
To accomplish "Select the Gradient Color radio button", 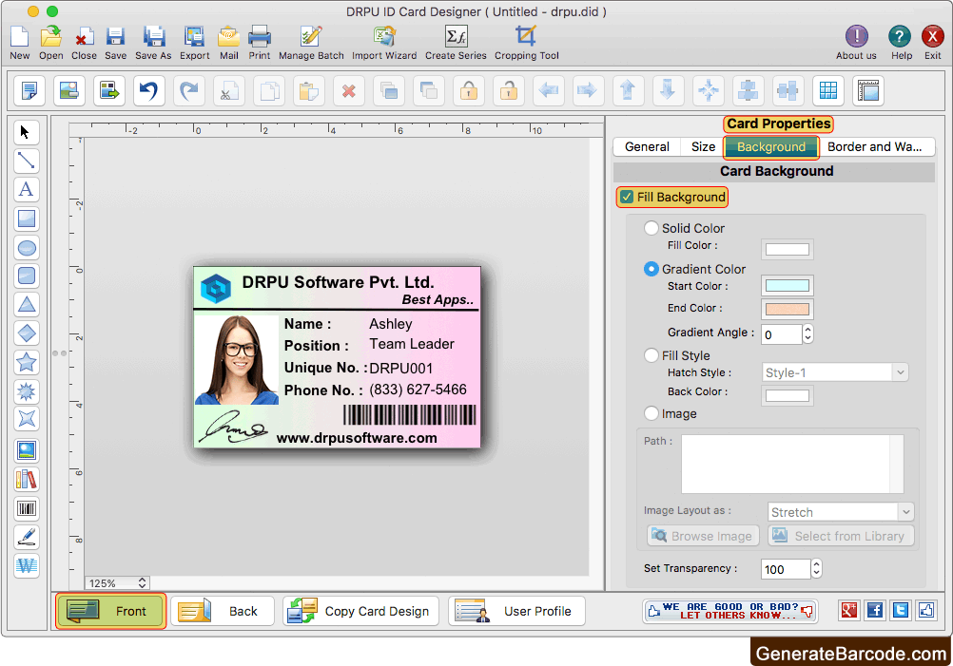I will (651, 269).
